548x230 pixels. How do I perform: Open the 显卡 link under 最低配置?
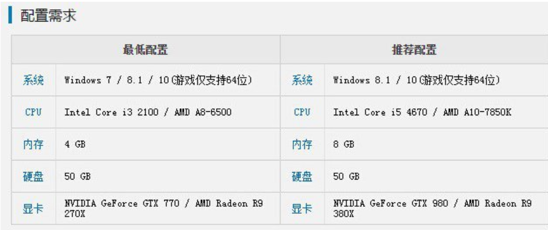point(33,209)
